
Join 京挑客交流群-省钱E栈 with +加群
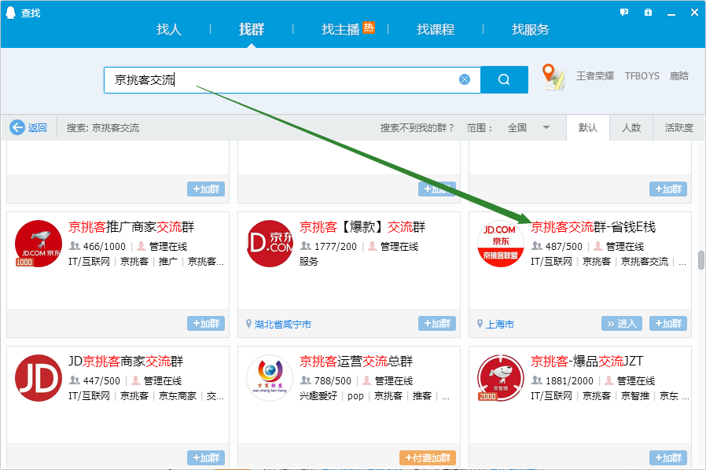668,323
